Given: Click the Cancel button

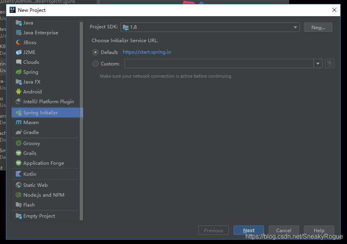Looking at the screenshot, I should [x=284, y=230].
